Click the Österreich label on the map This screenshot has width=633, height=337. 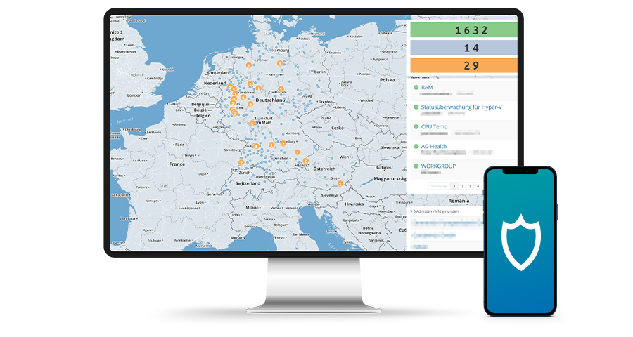tap(324, 168)
